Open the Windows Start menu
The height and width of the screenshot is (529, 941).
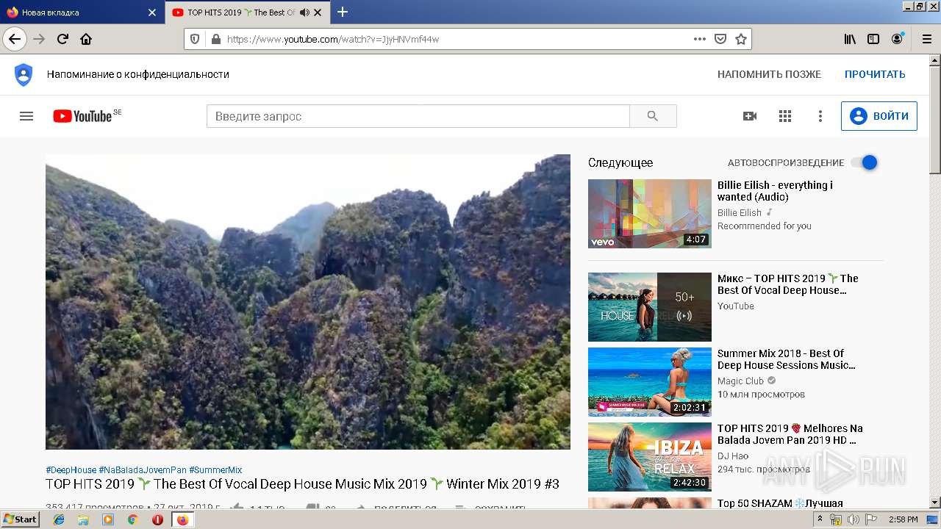coord(21,519)
